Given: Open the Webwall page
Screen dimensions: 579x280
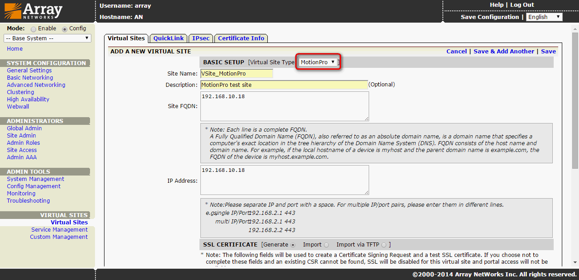Looking at the screenshot, I should (18, 107).
